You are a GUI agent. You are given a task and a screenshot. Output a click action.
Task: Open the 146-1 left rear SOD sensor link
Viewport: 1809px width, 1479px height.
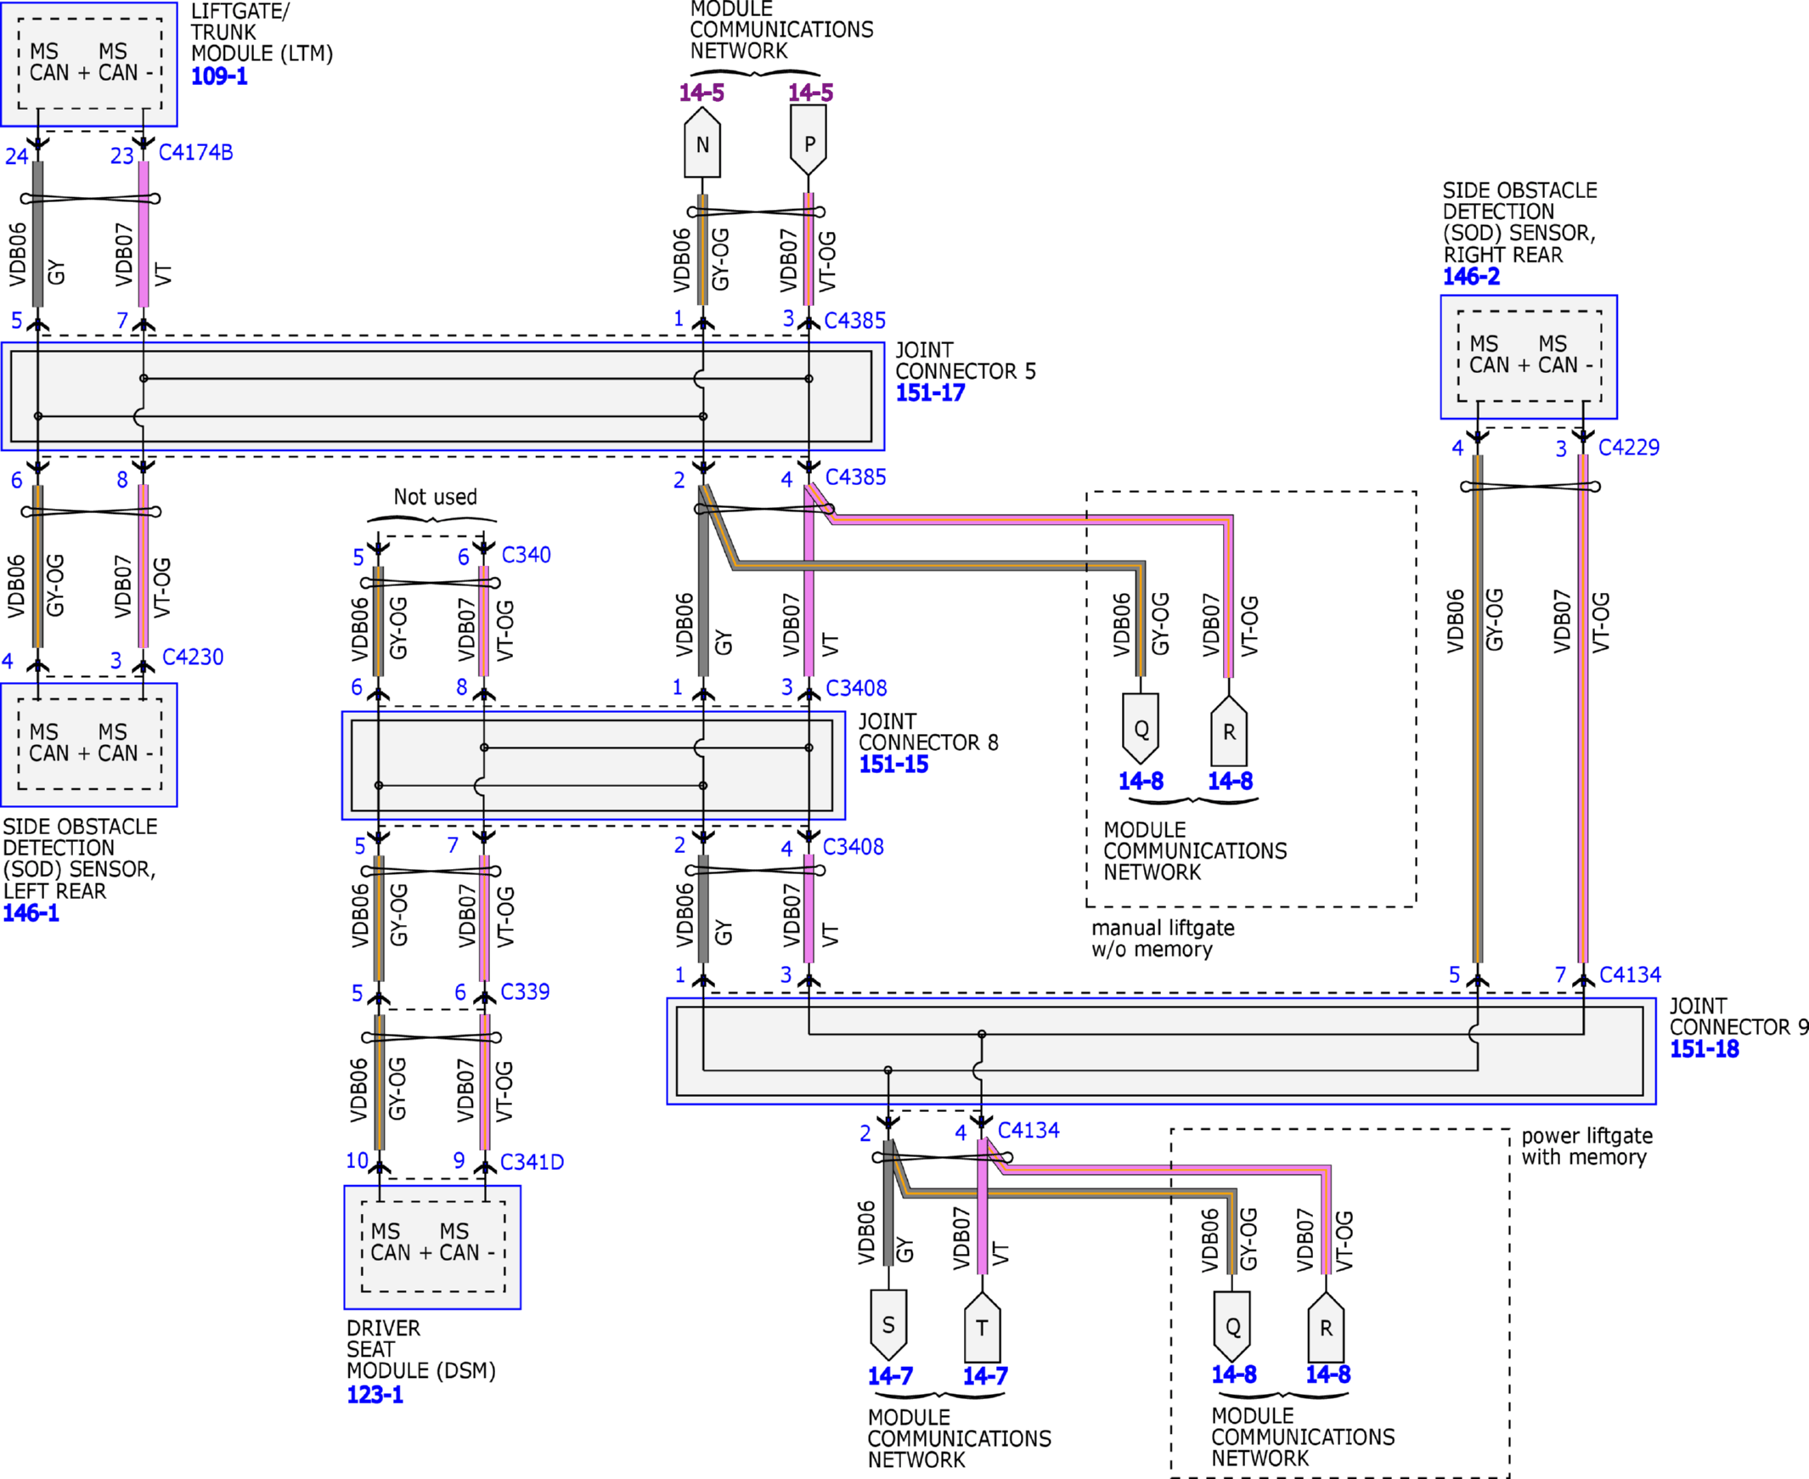[31, 913]
